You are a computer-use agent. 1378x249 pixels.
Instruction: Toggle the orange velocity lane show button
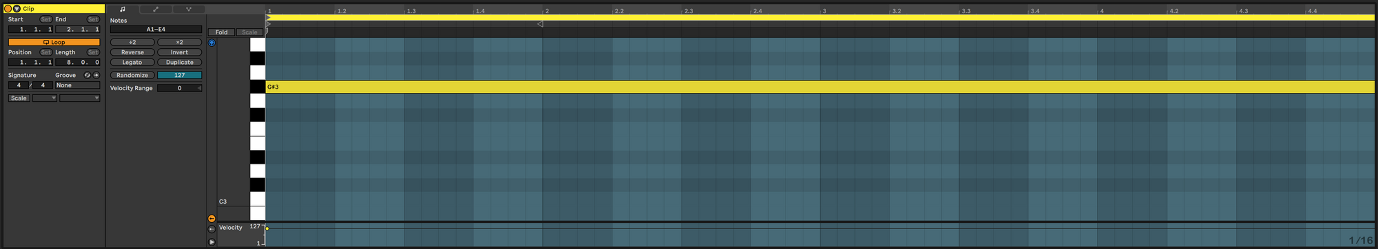click(x=212, y=219)
